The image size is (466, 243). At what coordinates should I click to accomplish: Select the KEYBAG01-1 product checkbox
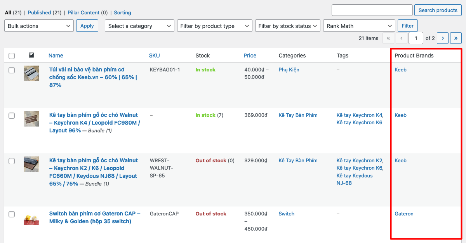point(12,70)
